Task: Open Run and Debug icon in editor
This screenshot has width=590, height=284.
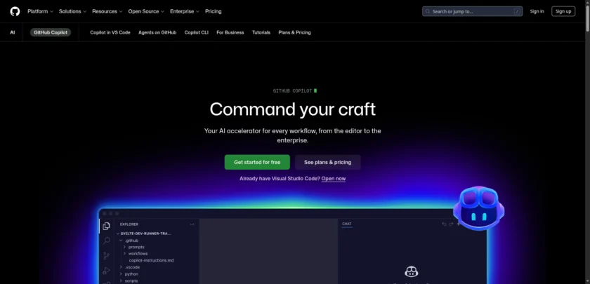Action: point(107,271)
